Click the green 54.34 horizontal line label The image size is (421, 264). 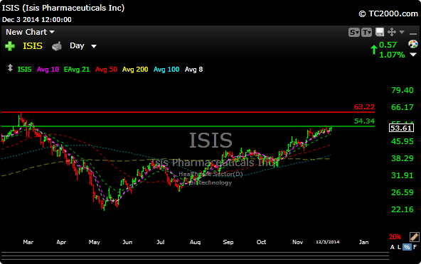364,121
